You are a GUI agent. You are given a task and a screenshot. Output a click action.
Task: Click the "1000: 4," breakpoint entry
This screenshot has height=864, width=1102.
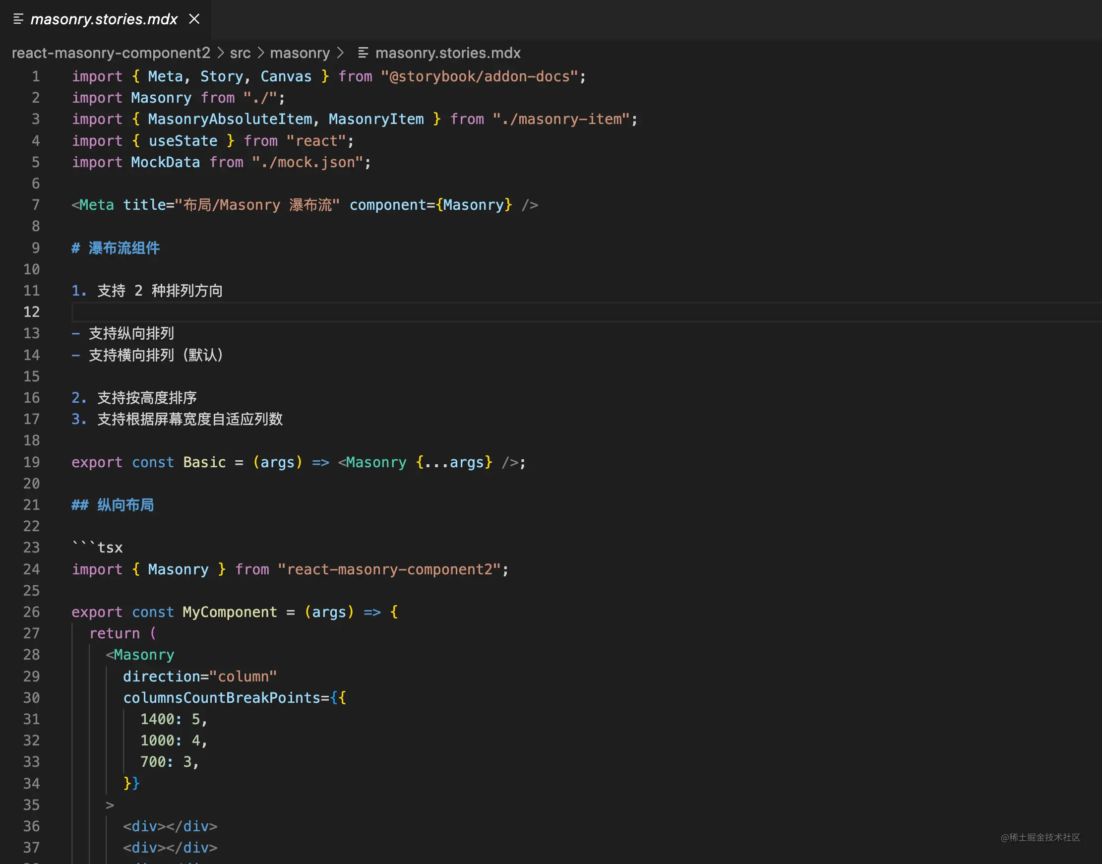click(174, 740)
